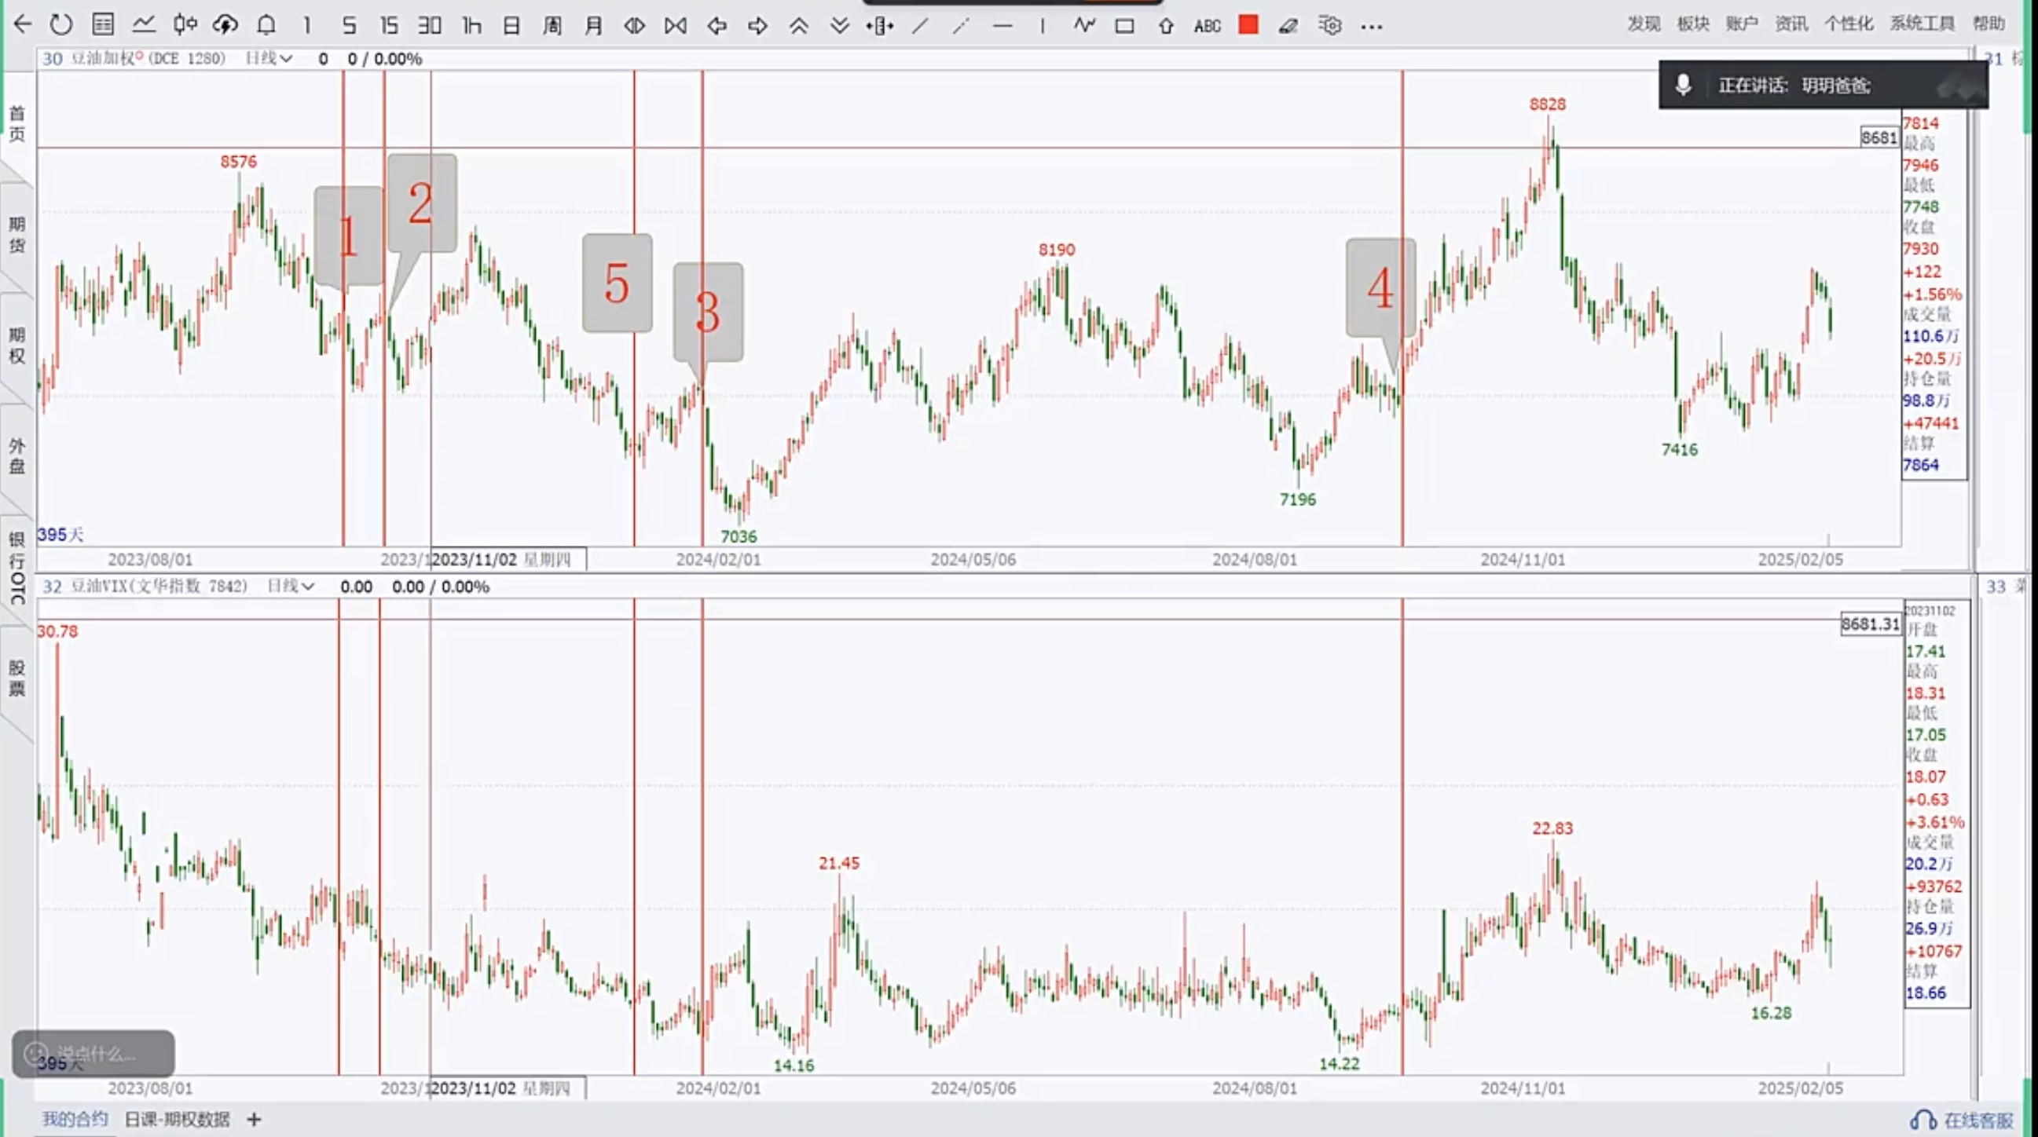Switch to weekly 周 period
2038x1137 pixels.
tap(552, 26)
